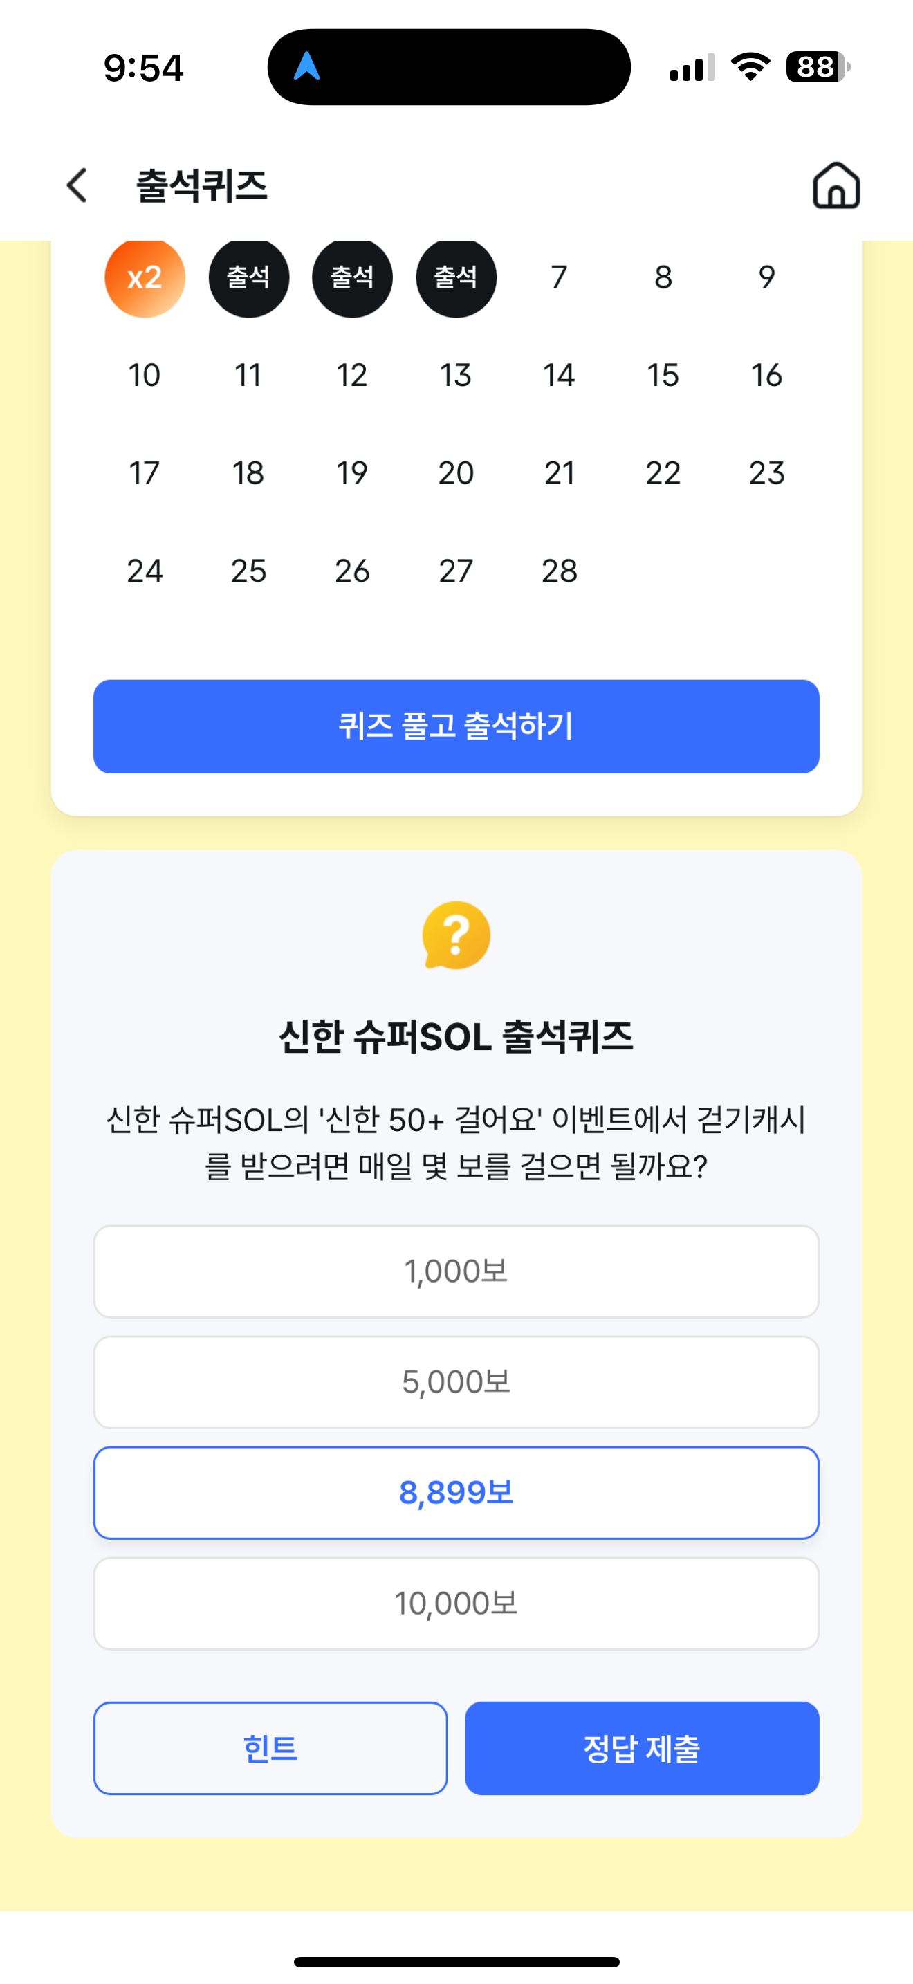Select the highlighted 8,899보 answer
This screenshot has height=1984, width=913.
coord(456,1493)
